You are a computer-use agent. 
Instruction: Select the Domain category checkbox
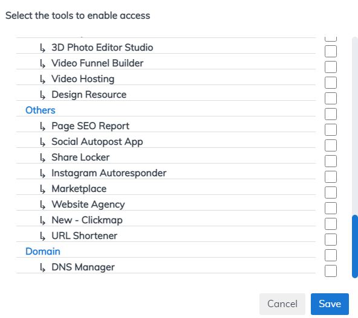click(331, 255)
